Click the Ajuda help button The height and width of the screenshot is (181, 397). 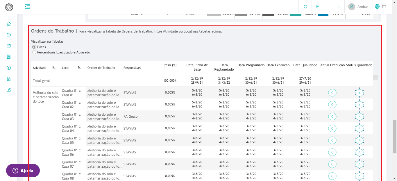(x=23, y=171)
